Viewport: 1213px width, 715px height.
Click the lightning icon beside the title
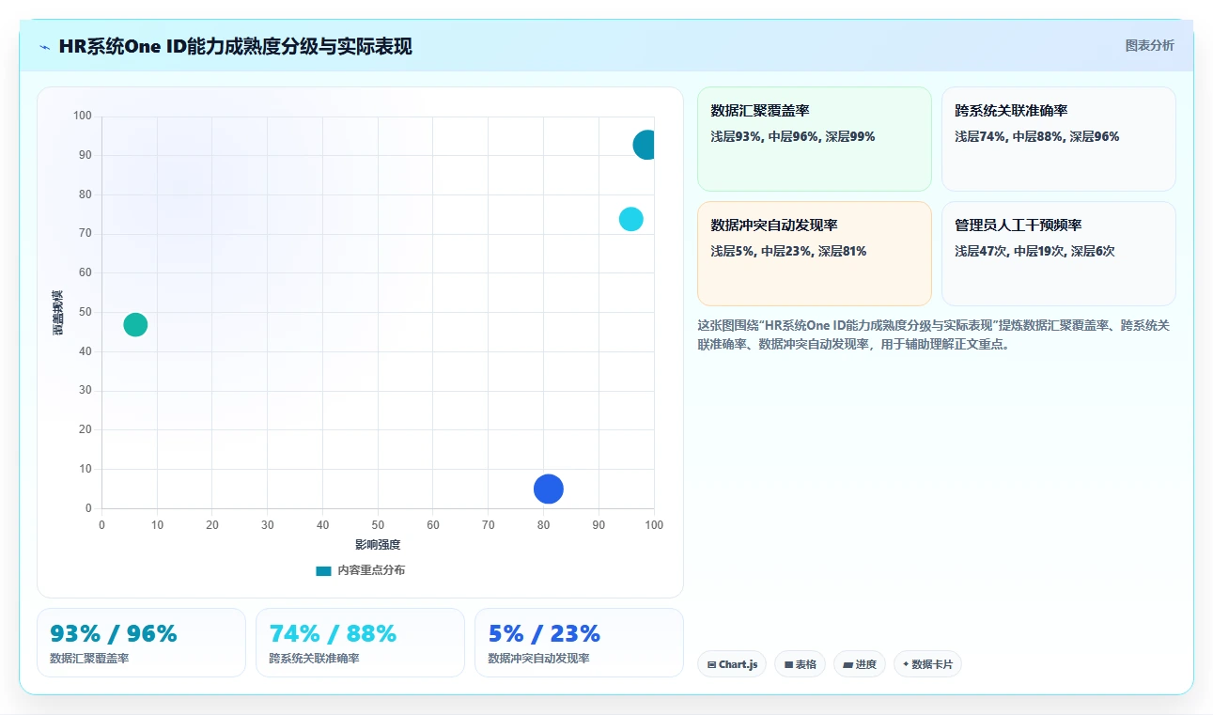[x=45, y=47]
